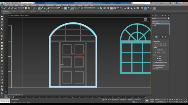188x105 pixels.
Task: Open the Create command panel tab
Action: tap(153, 15)
